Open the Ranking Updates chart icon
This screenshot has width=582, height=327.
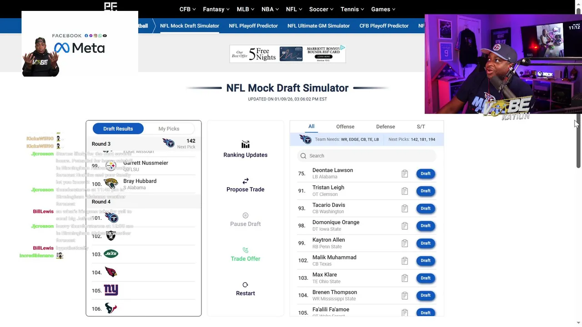pos(246,144)
